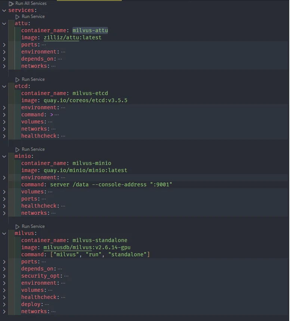Collapse the attu service section
Screen dimensions: 290x321
click(4, 24)
